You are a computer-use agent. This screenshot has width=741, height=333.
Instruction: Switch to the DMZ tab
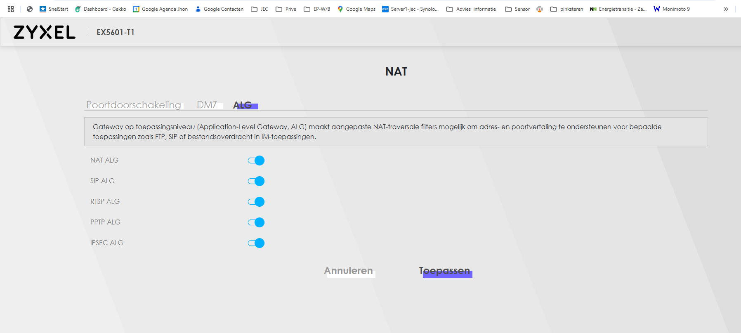(207, 105)
